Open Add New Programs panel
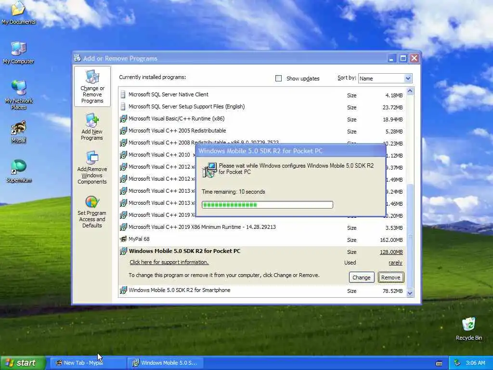The image size is (493, 370). pos(92,127)
